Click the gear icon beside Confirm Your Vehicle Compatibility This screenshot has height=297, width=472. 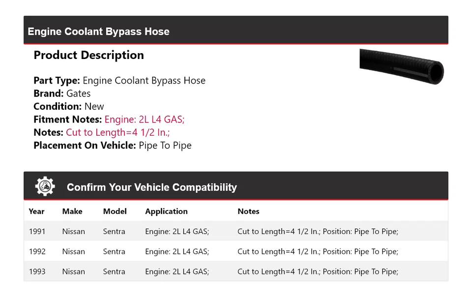tap(45, 186)
